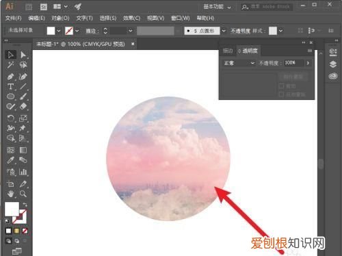342x256 pixels.
Task: Choose the Gradient tool
Action: pos(23,150)
